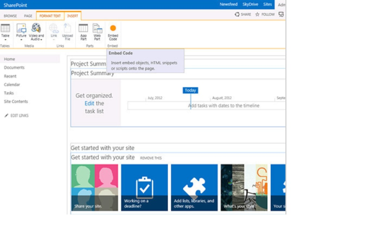
Task: Click the Picture insert icon
Action: [x=21, y=28]
